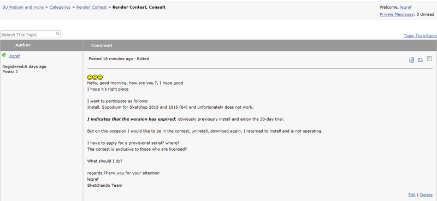Click the green online status icon
Viewport: 437px width, 201px height.
pyautogui.click(x=4, y=55)
